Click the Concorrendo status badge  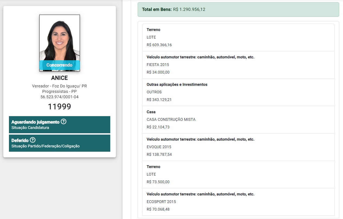click(x=60, y=65)
